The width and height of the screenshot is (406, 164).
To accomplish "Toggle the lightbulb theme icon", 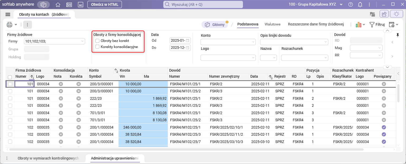I will coord(397,14).
